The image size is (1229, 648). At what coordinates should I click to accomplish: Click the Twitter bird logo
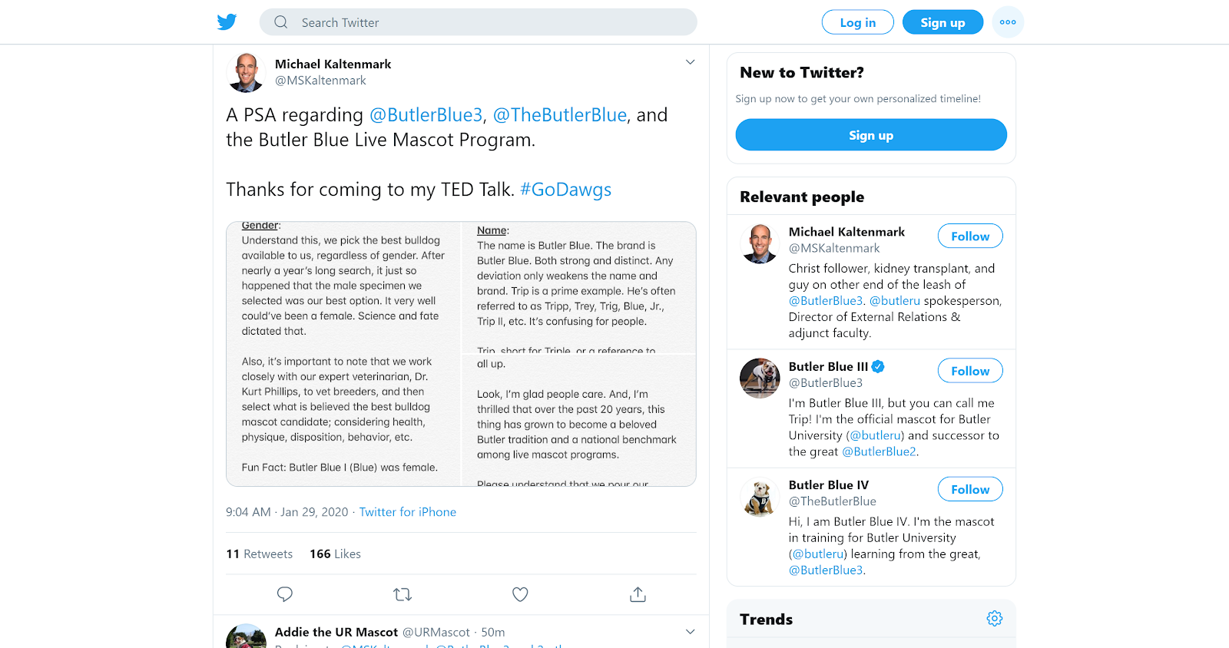click(x=227, y=22)
